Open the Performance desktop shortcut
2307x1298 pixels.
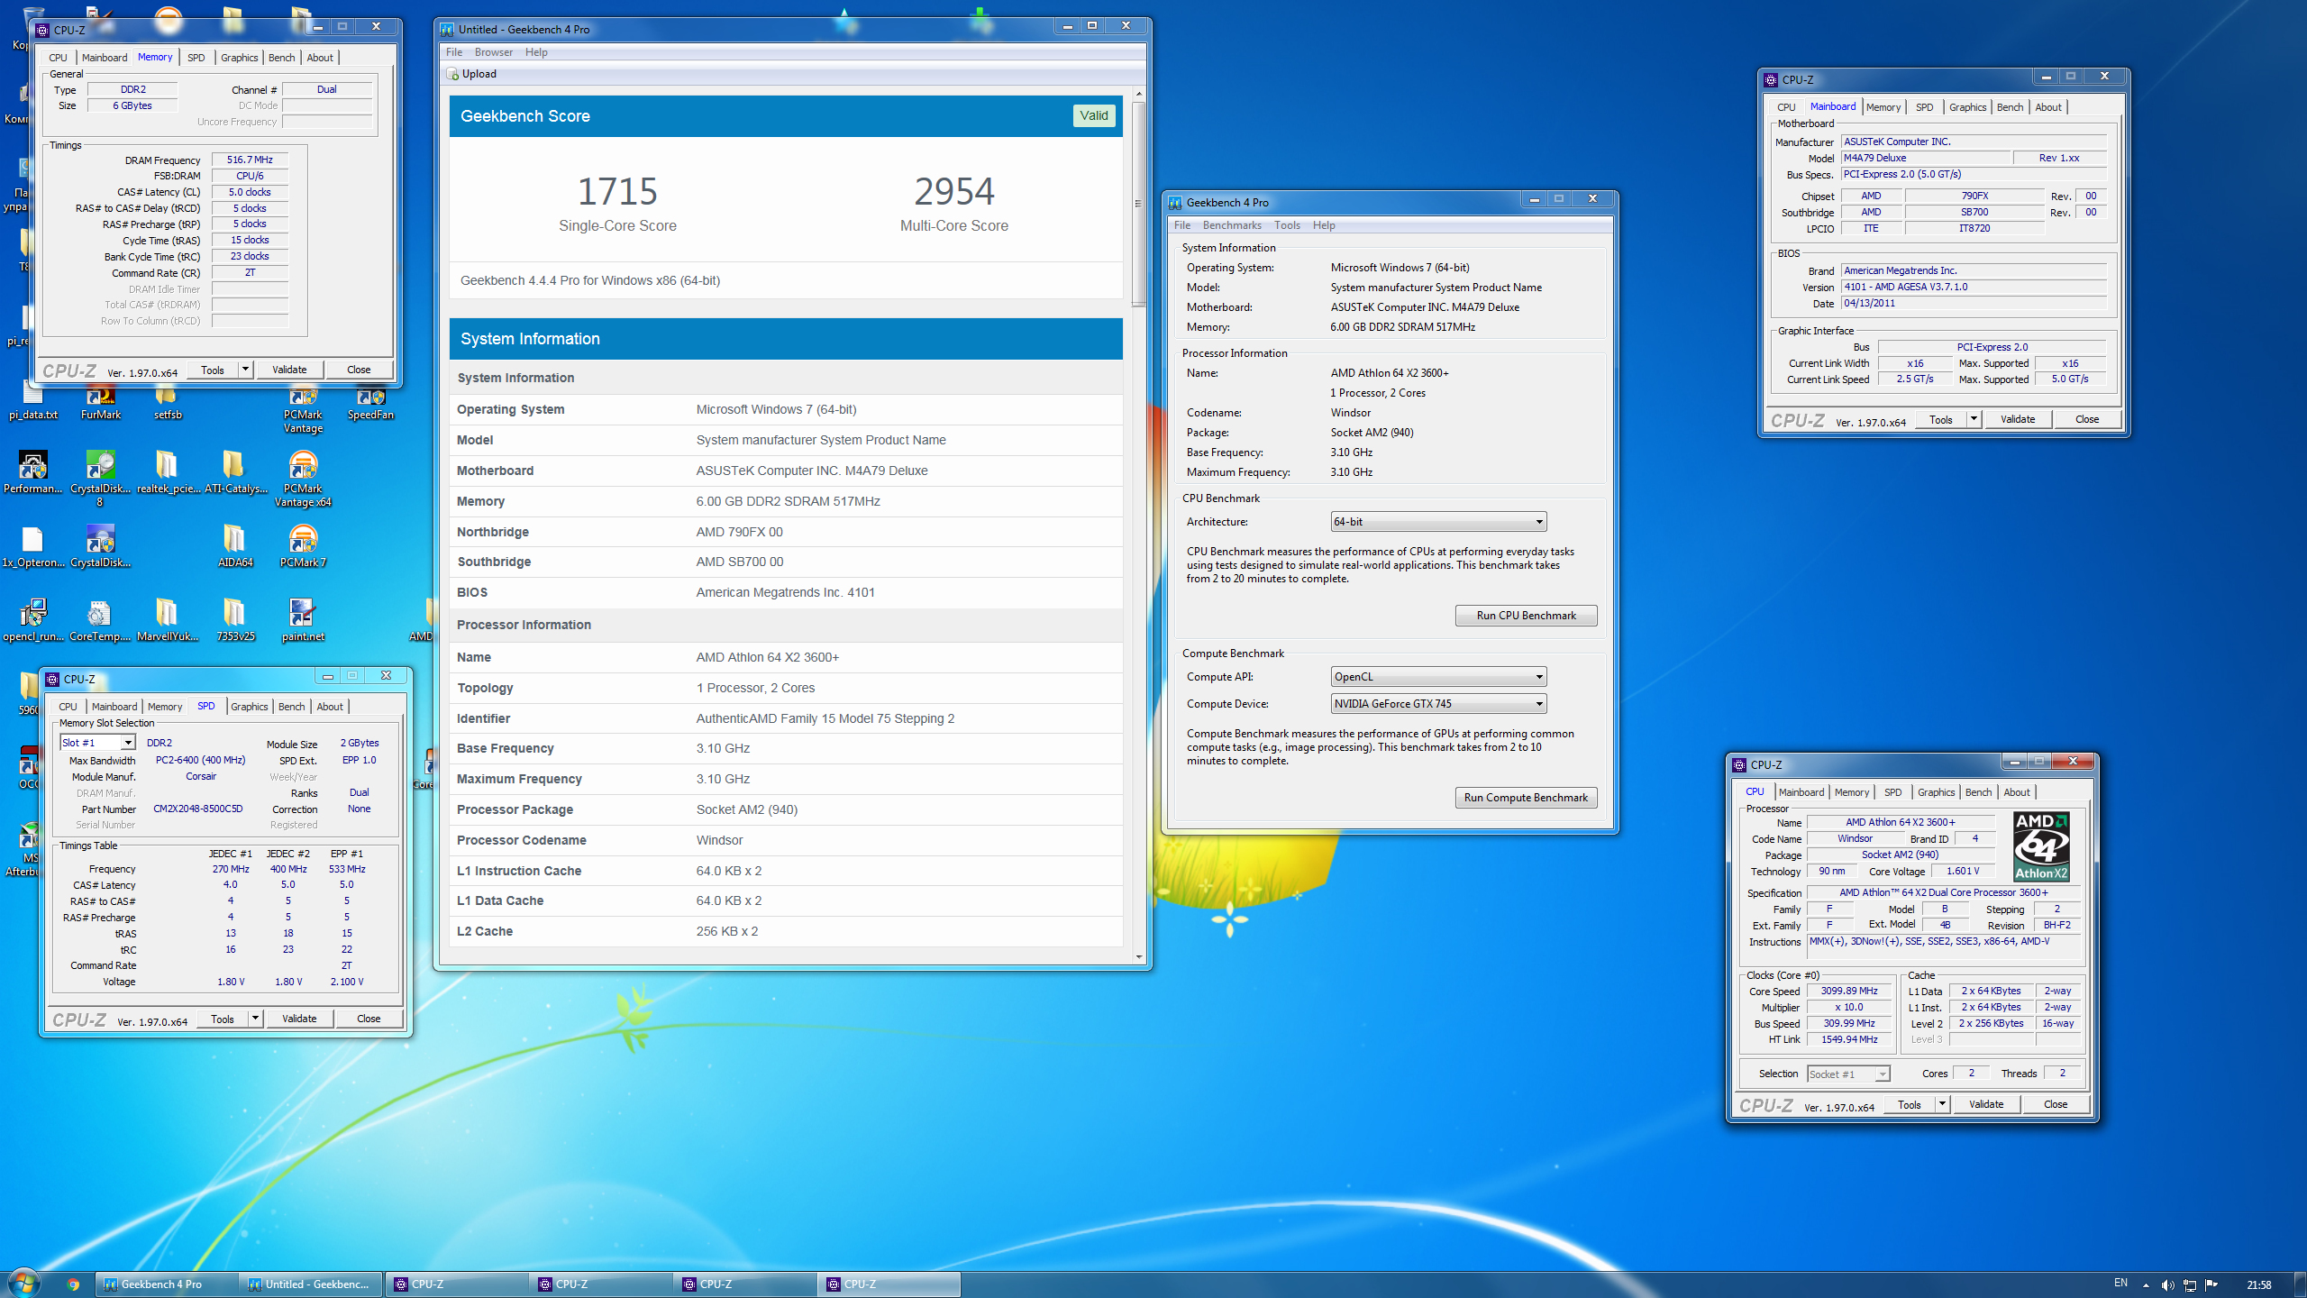(x=32, y=472)
